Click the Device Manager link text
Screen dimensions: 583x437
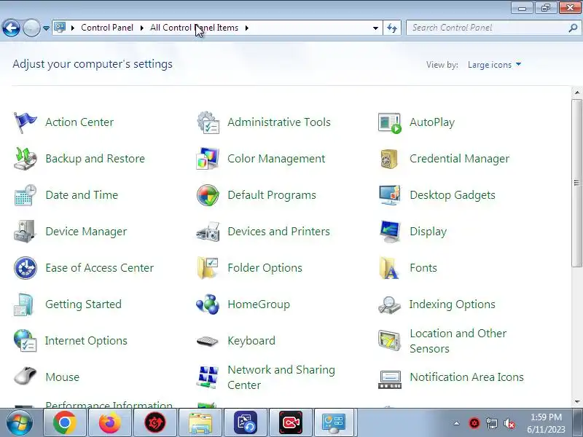tap(86, 232)
